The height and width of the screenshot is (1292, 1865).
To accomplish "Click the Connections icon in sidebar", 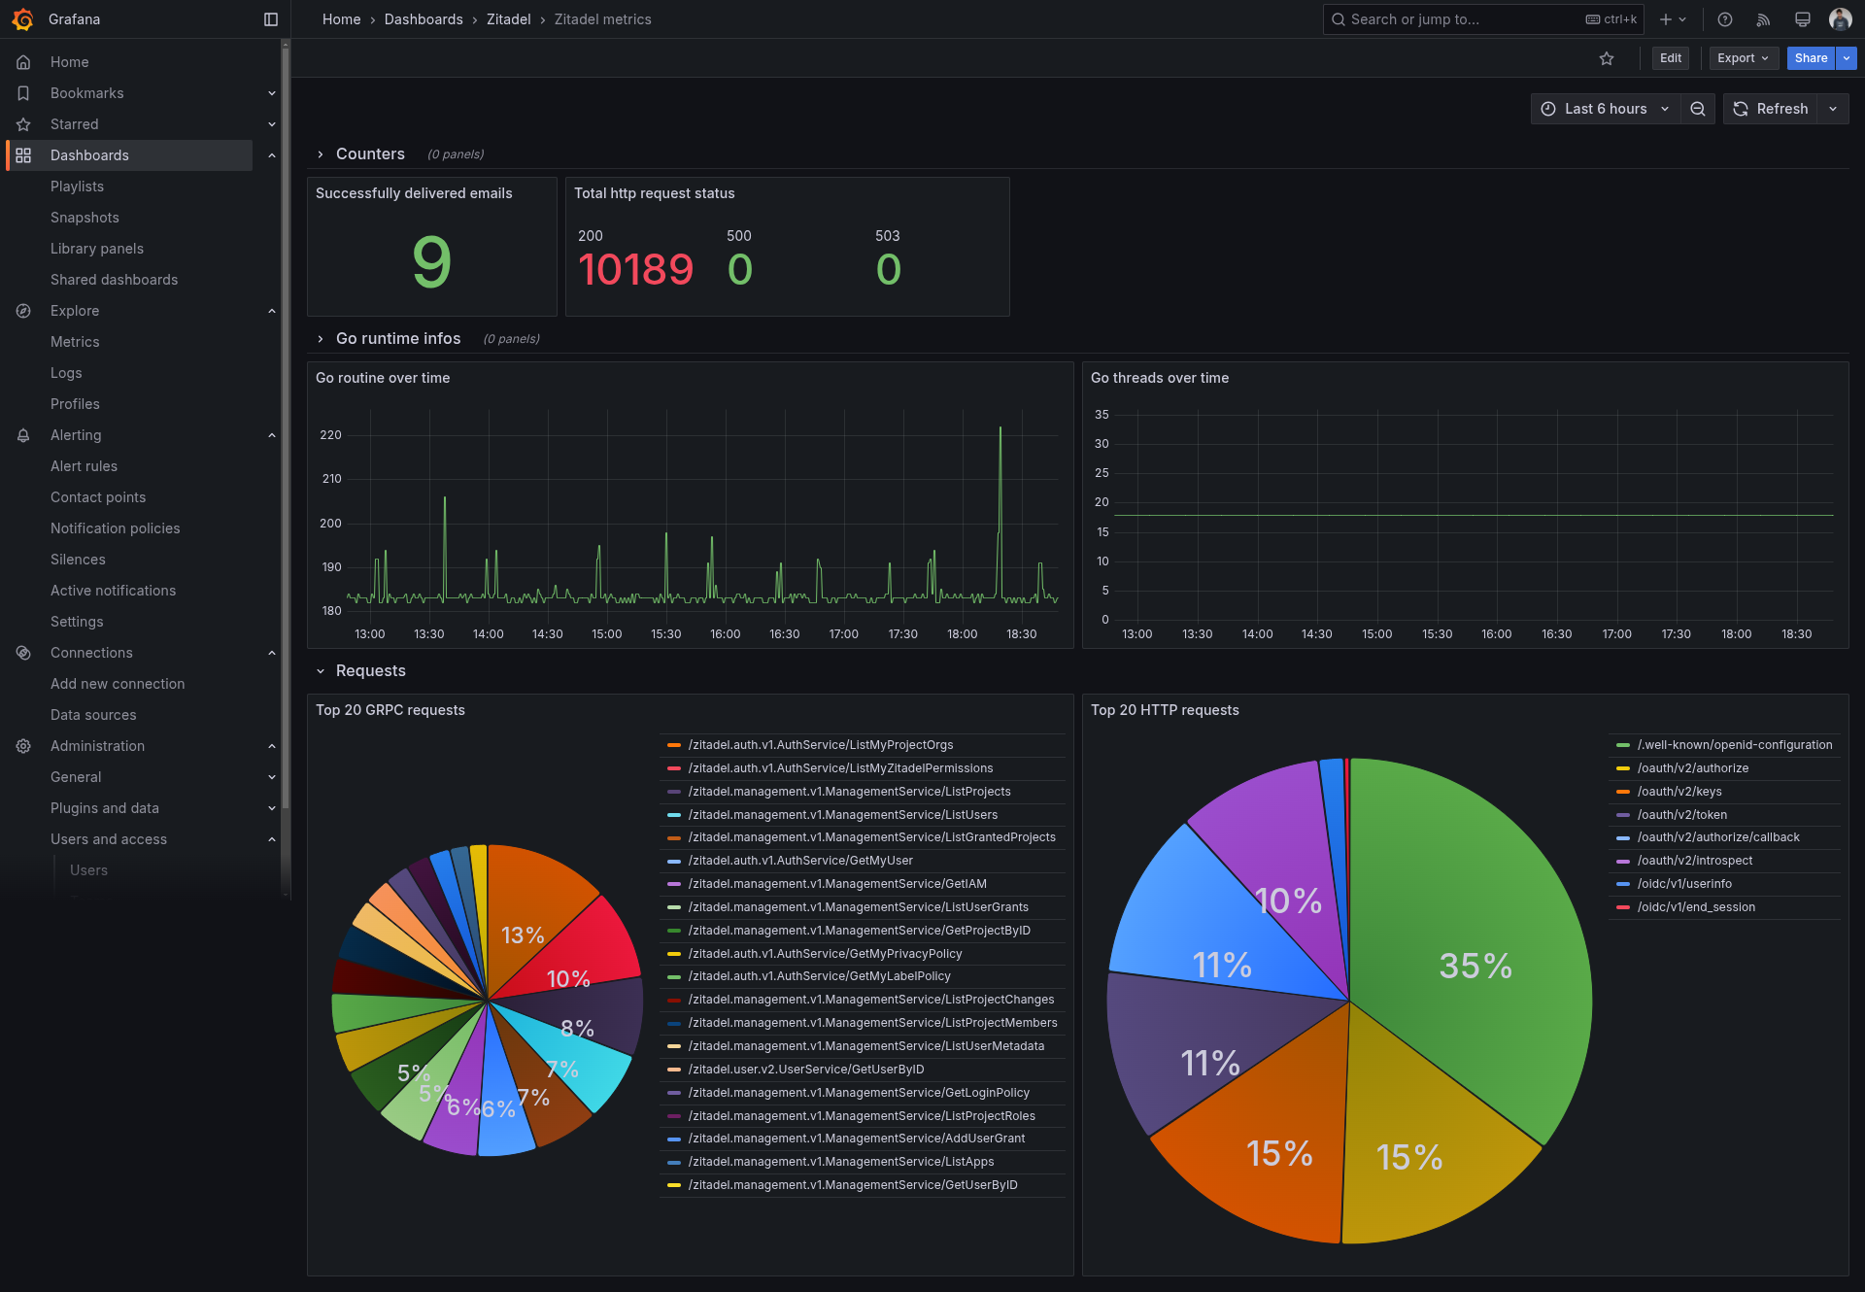I will 23,653.
